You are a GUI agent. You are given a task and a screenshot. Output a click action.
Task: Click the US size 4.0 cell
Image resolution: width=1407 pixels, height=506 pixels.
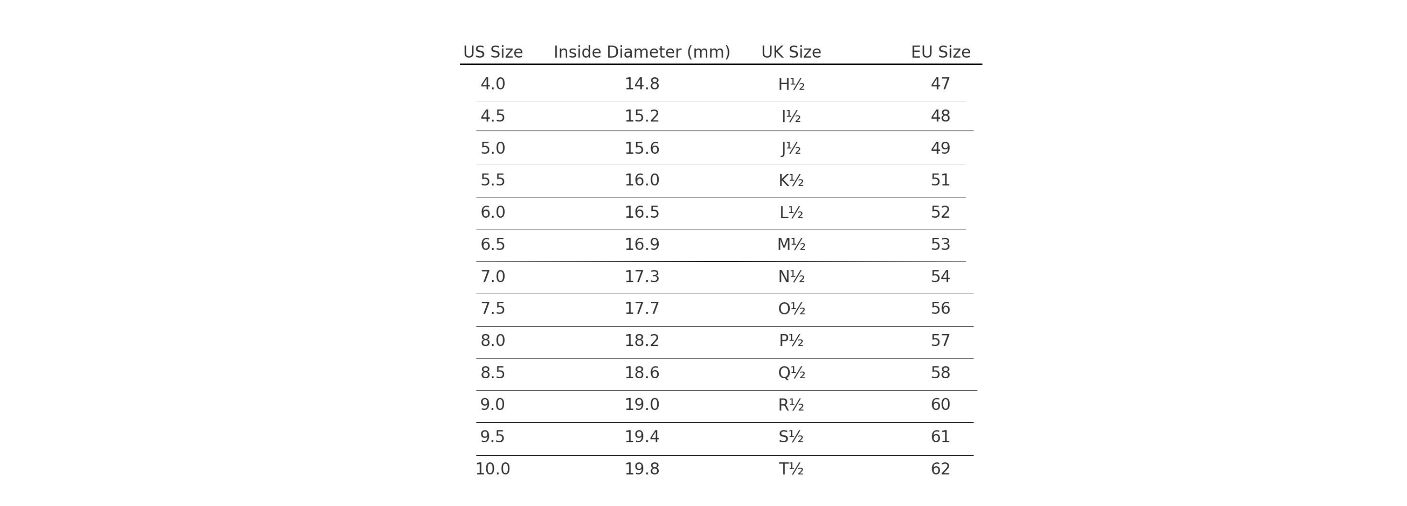pyautogui.click(x=493, y=84)
